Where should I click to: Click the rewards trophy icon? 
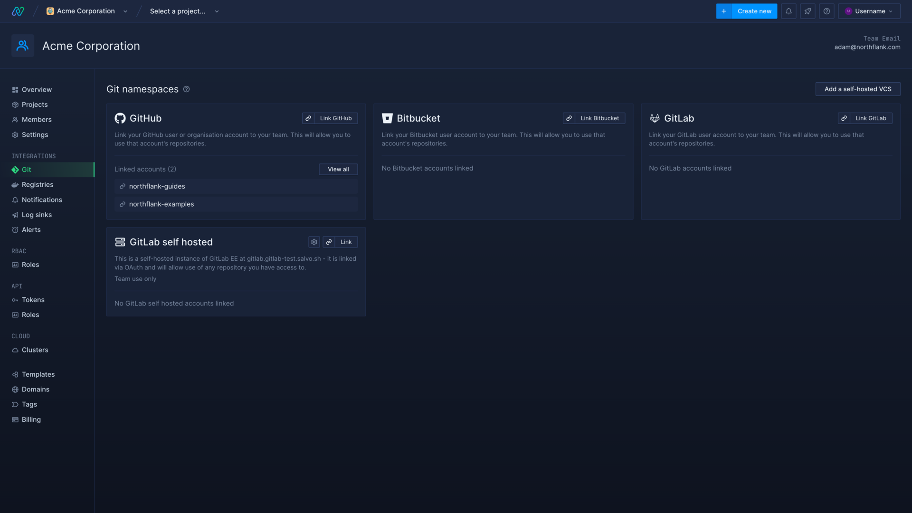click(808, 10)
